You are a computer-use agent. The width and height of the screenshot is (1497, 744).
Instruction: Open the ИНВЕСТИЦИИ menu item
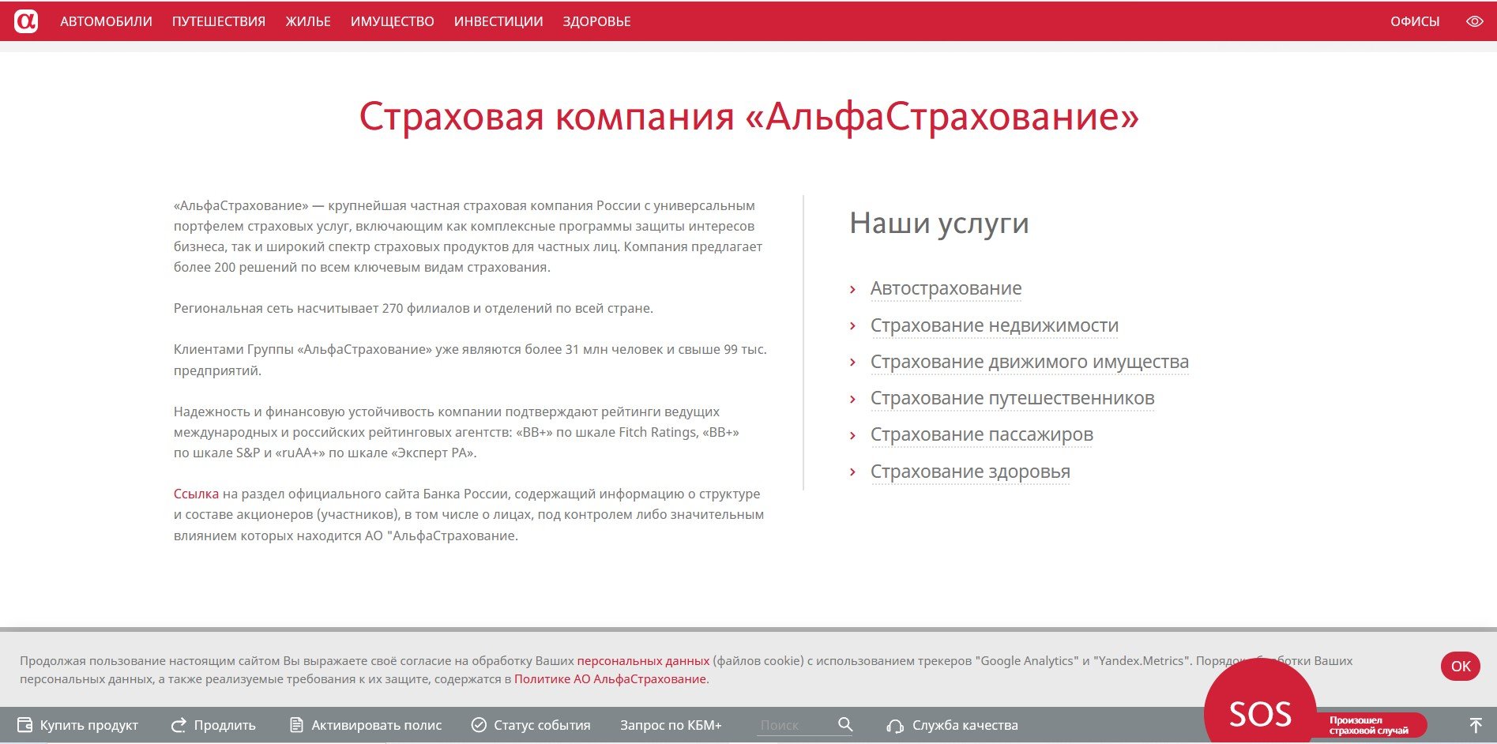pos(498,21)
